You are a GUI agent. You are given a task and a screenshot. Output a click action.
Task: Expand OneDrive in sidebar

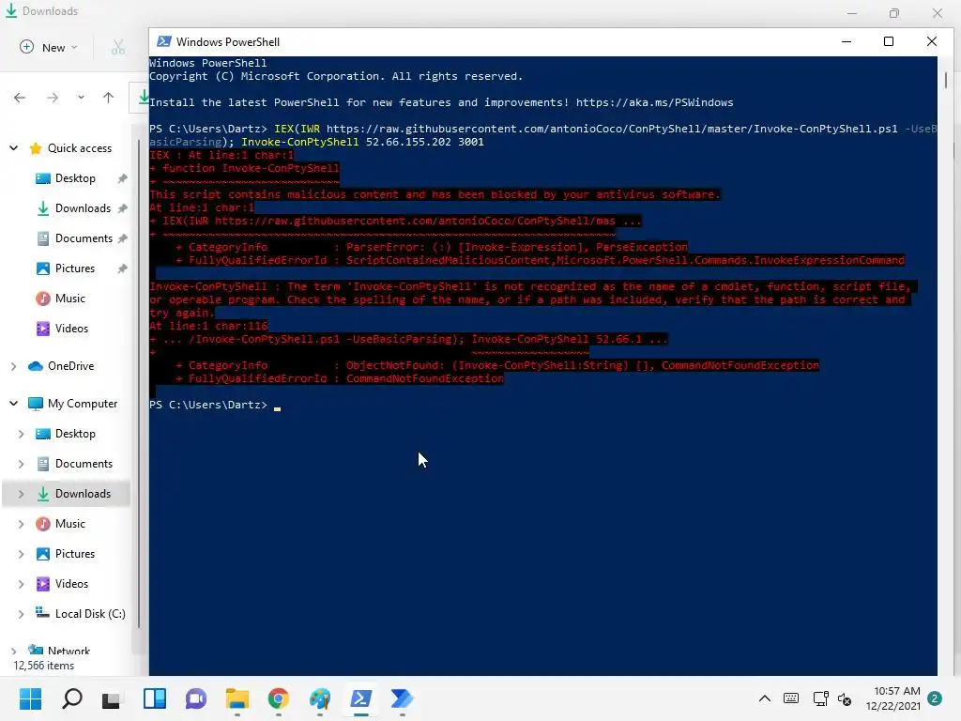click(13, 366)
